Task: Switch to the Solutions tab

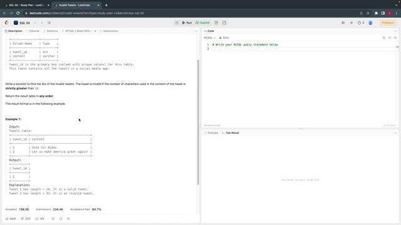Action: (x=50, y=31)
